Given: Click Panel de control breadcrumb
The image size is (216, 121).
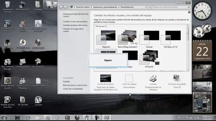Looking at the screenshot, I should 83,7.
